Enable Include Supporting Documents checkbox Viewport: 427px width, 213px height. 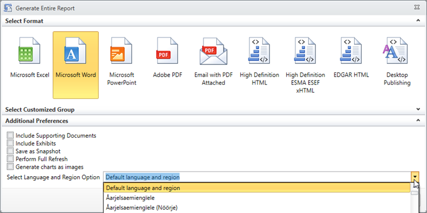click(x=10, y=135)
